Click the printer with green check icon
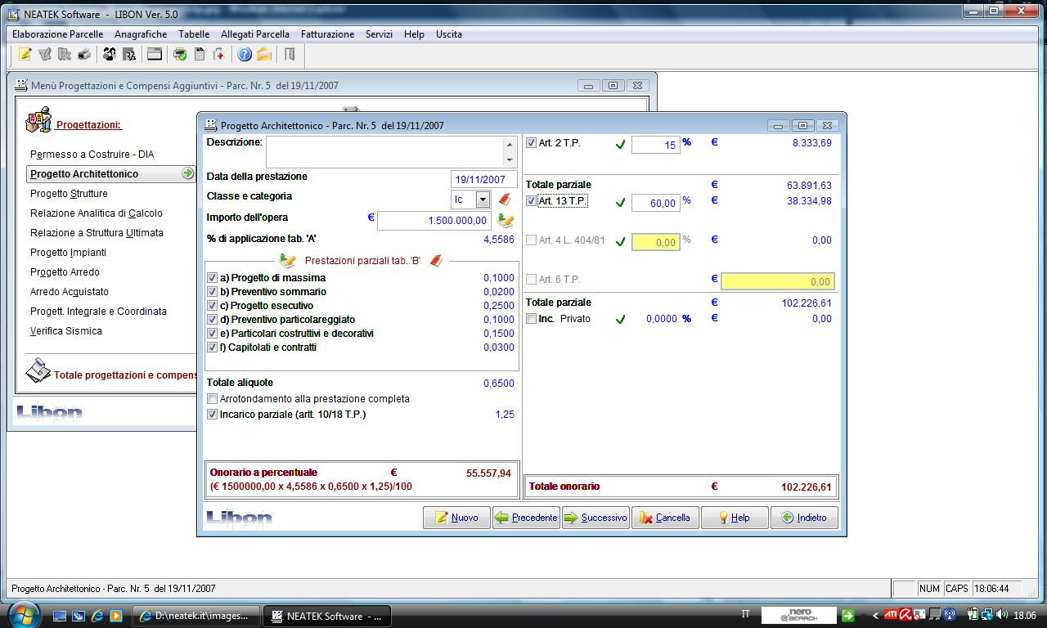Screen dimensions: 1047x628 (x=179, y=55)
